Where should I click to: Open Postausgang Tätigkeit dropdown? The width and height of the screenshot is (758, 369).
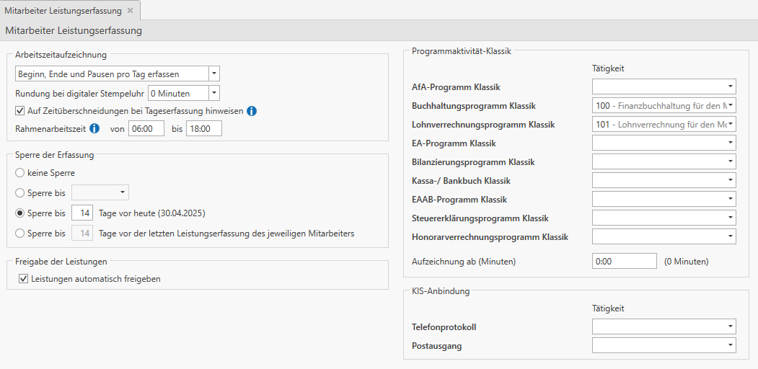click(x=731, y=346)
